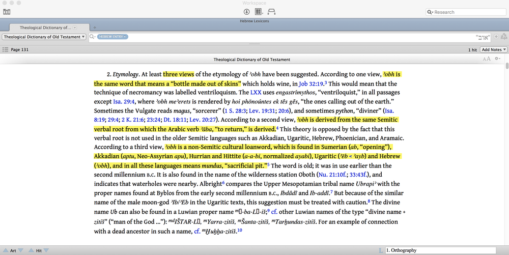Open the Add Notes dropdown
This screenshot has height=255, width=509.
[x=494, y=49]
